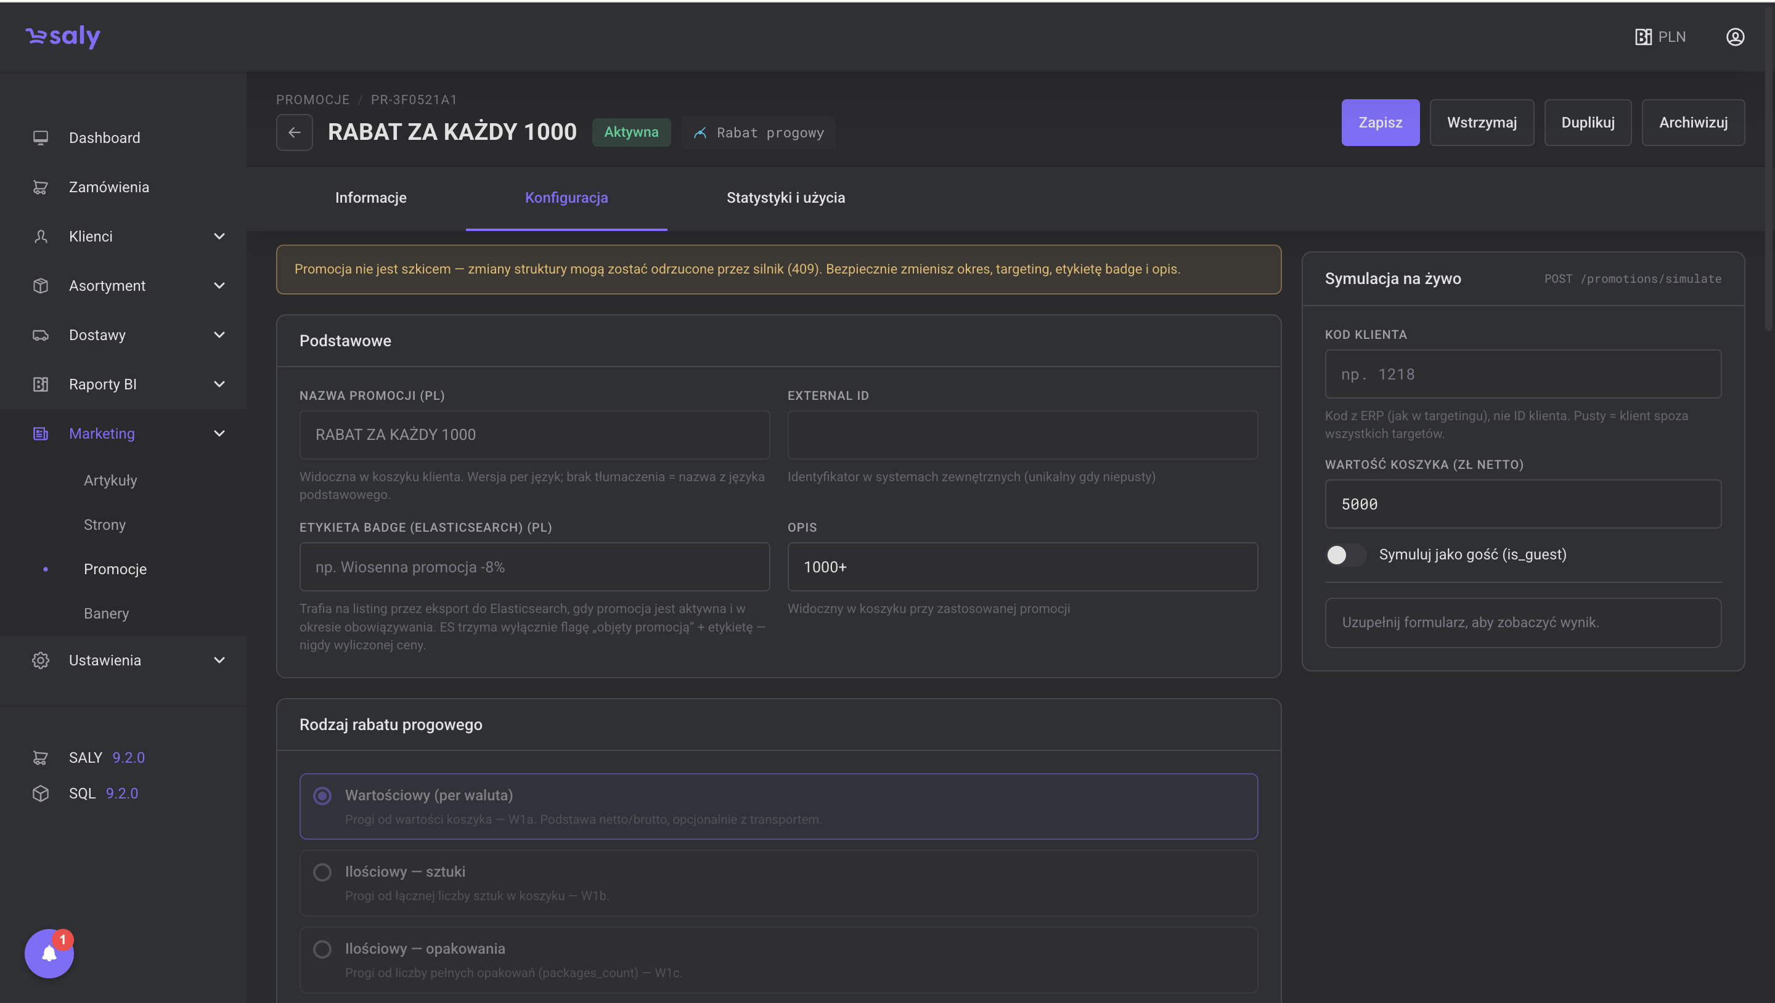Expand the Ustawienia menu chevron
Image resolution: width=1775 pixels, height=1003 pixels.
tap(219, 660)
